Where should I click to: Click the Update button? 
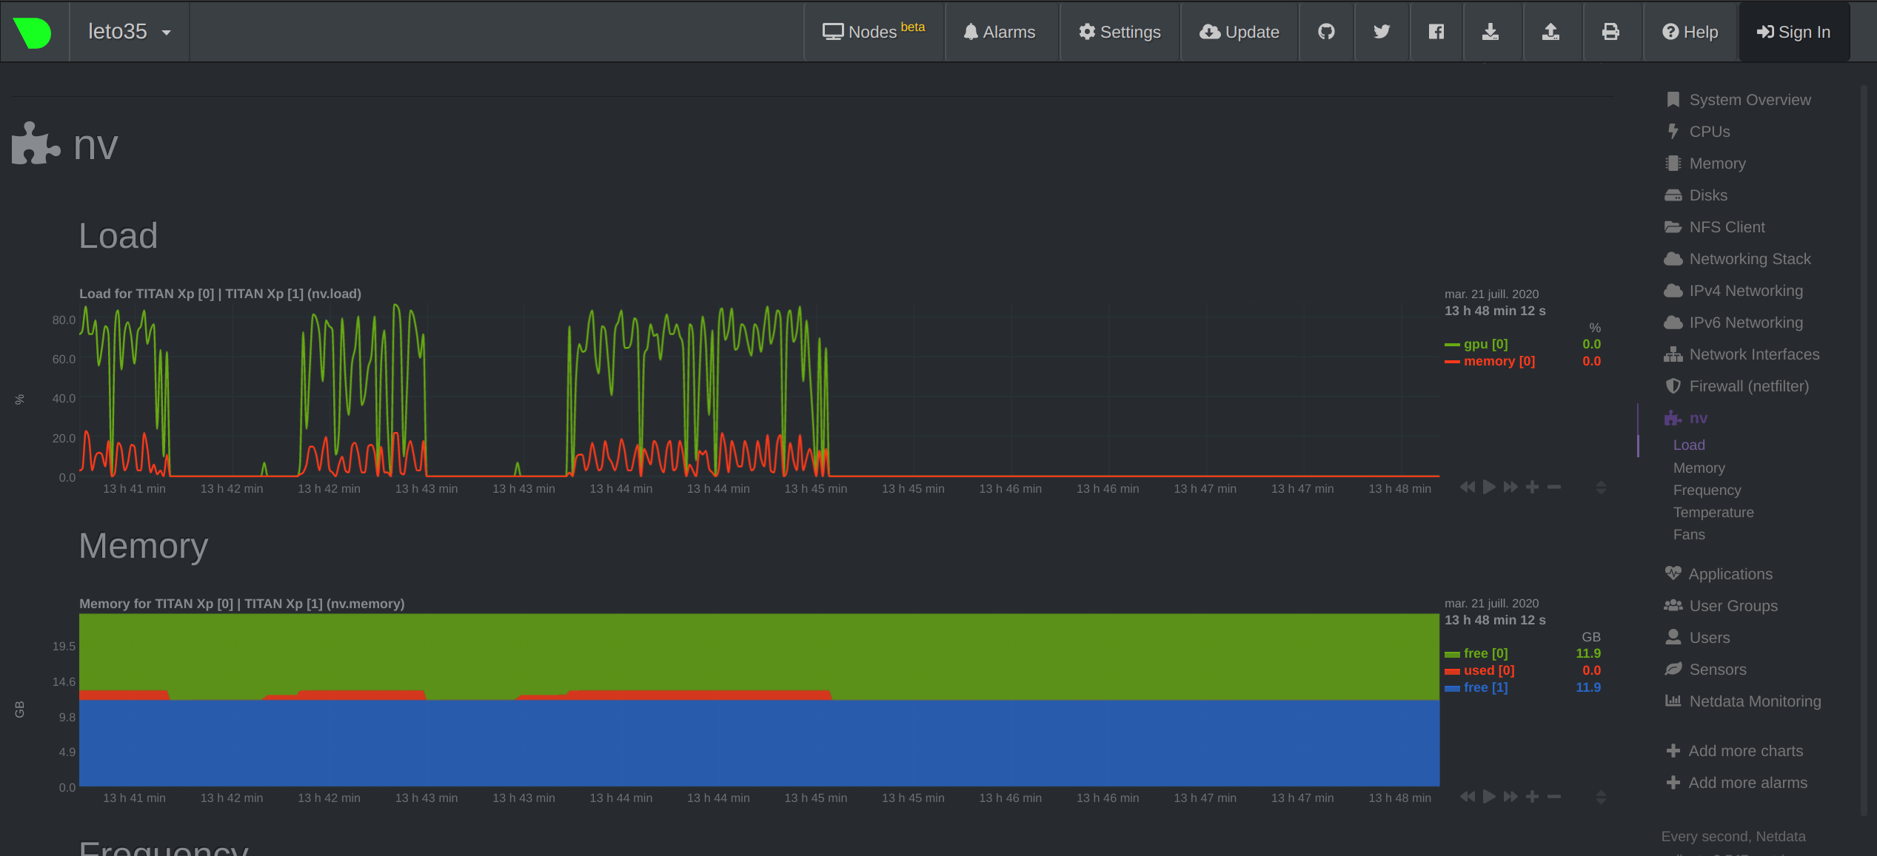pos(1239,32)
